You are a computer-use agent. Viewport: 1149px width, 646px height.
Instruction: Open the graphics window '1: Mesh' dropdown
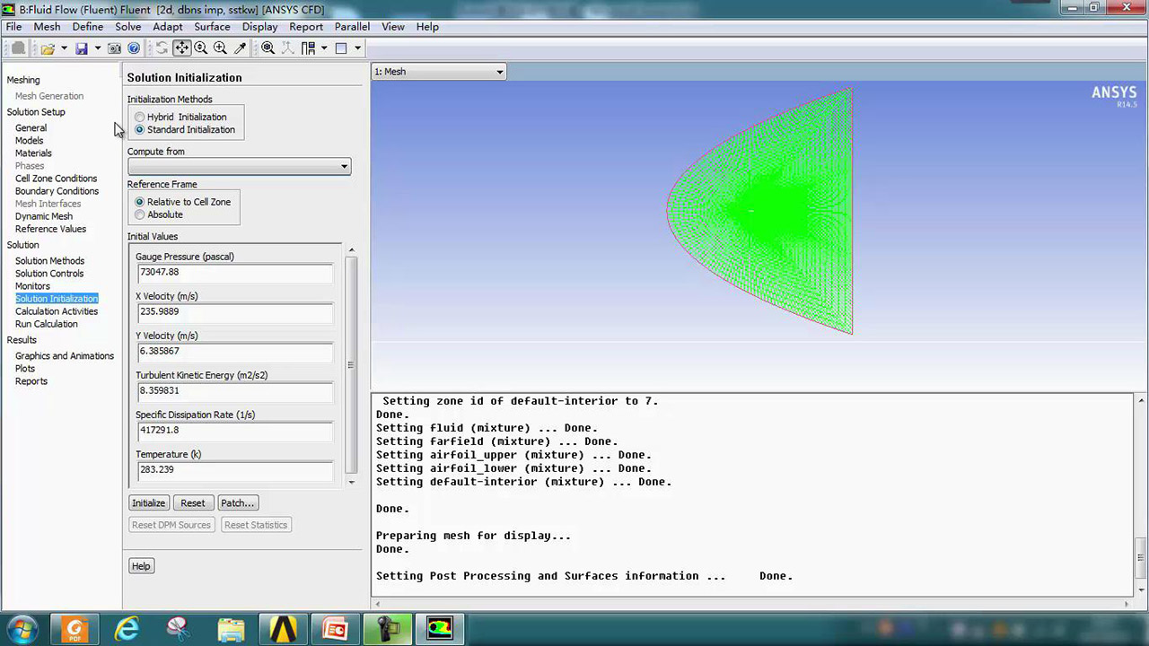(439, 72)
